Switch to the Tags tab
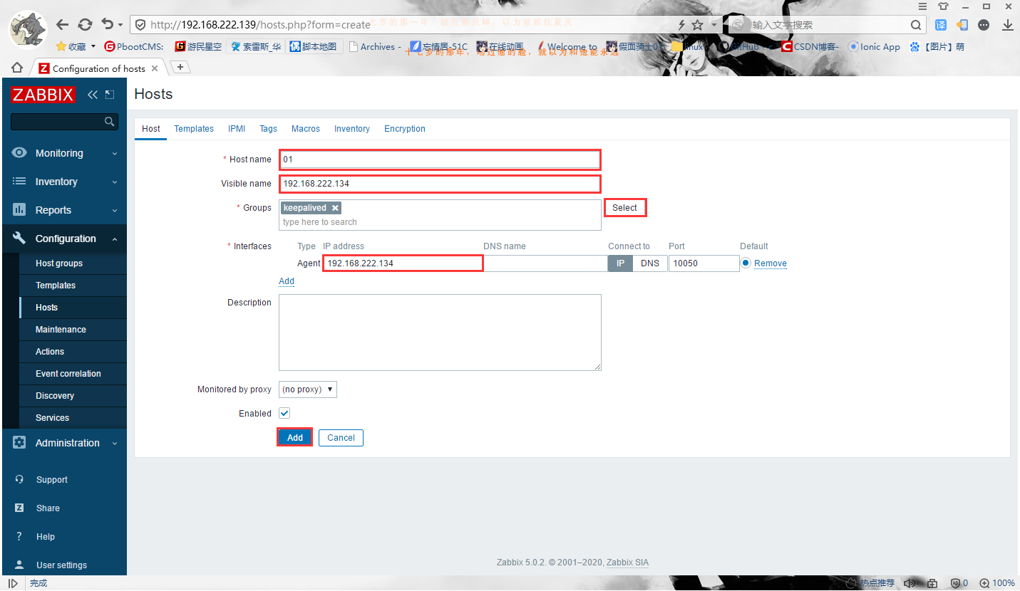 point(268,129)
